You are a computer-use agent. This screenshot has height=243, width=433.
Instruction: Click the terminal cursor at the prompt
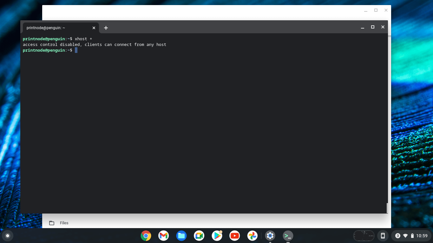[76, 50]
